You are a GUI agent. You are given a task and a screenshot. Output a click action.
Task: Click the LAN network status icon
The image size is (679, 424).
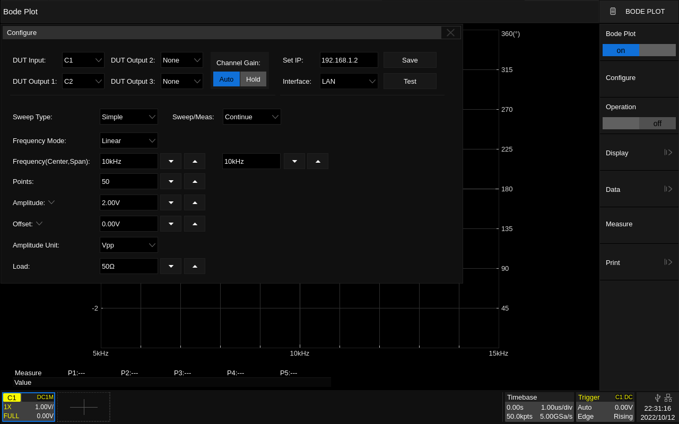pyautogui.click(x=668, y=397)
